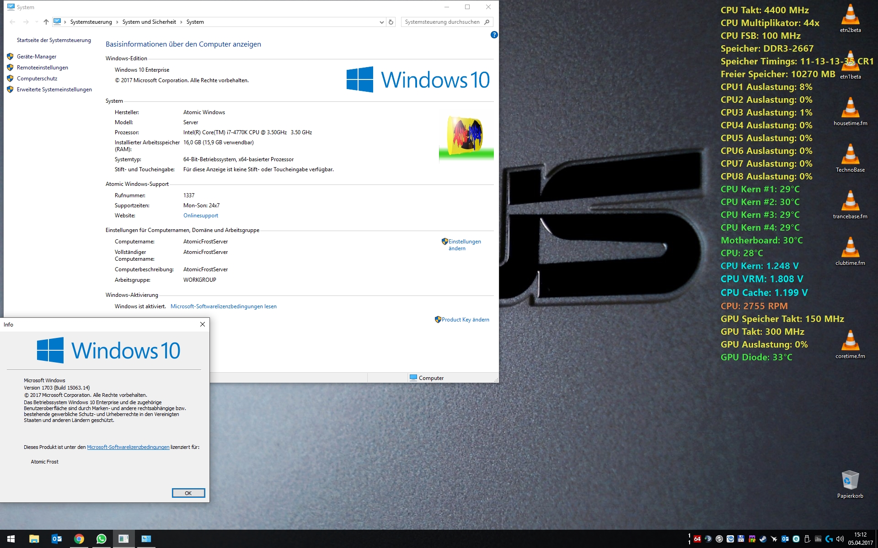The width and height of the screenshot is (878, 548).
Task: Select the System und Sicherheit breadcrumb
Action: 149,22
